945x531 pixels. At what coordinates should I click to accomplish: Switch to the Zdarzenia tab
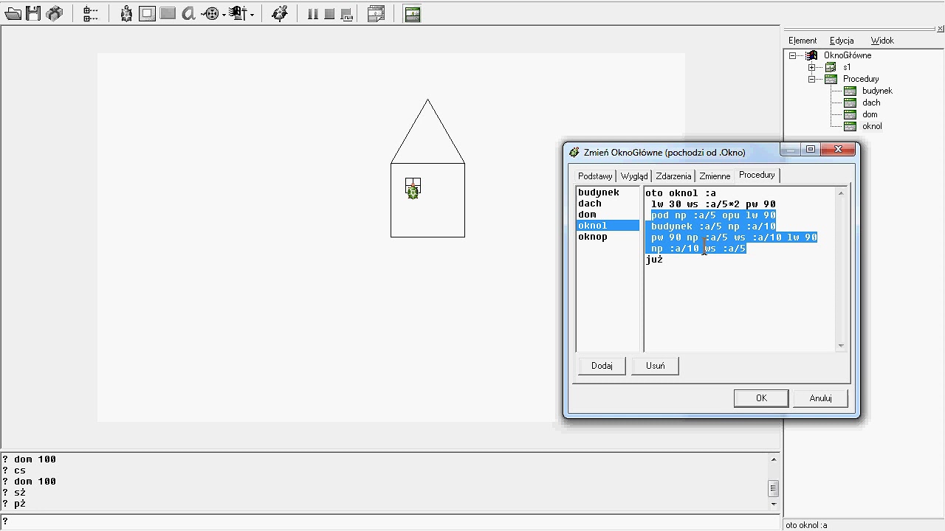point(673,176)
